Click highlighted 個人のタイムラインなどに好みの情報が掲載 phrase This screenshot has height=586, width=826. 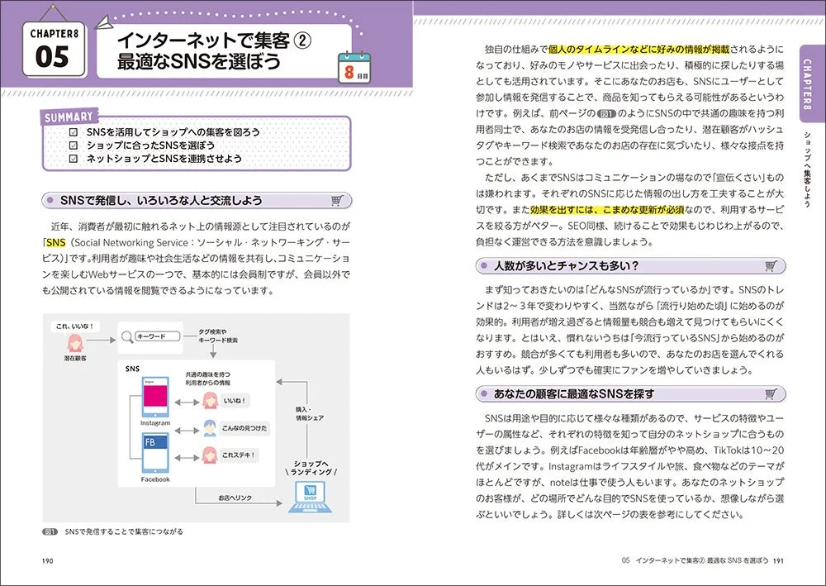coord(639,50)
